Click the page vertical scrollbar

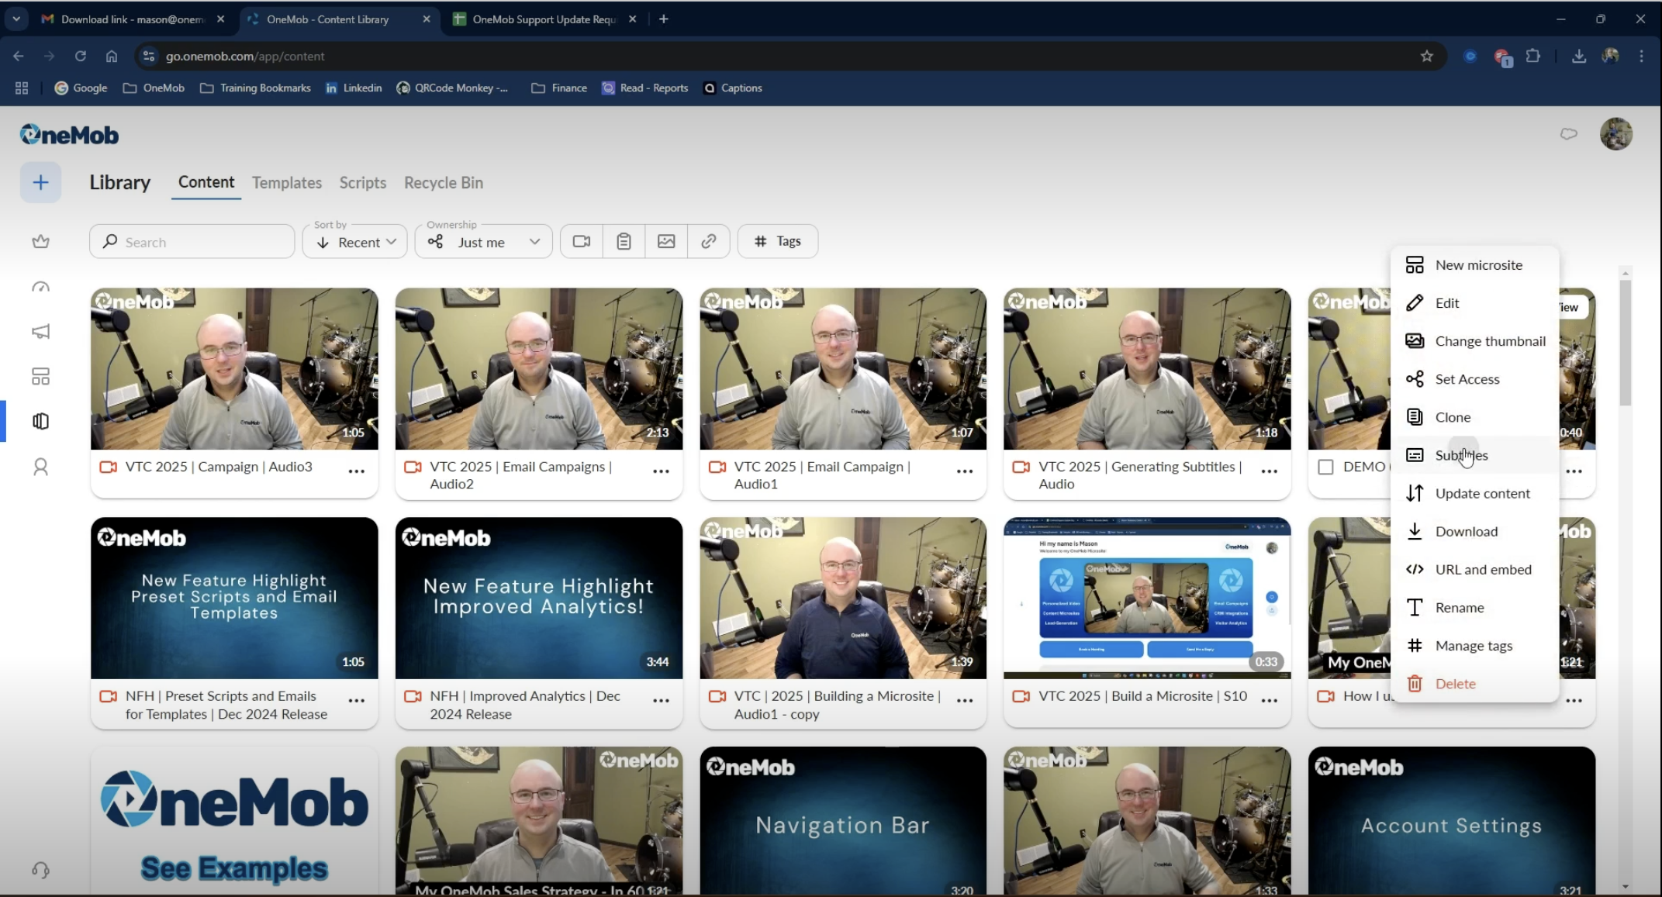(x=1625, y=343)
